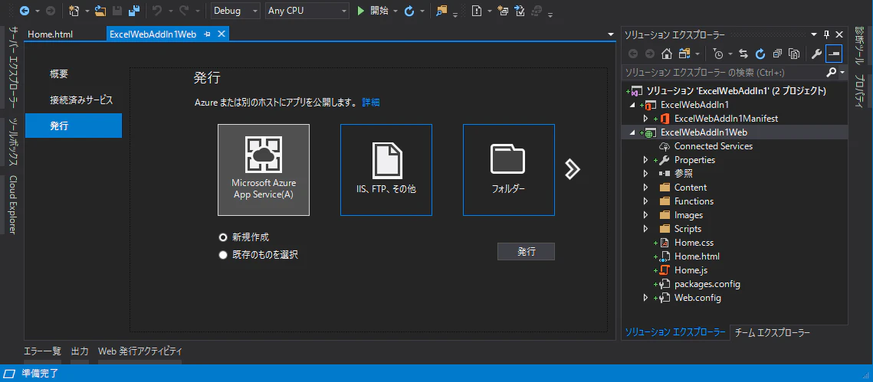873x382 pixels.
Task: Open the 詳細 link
Action: [371, 103]
